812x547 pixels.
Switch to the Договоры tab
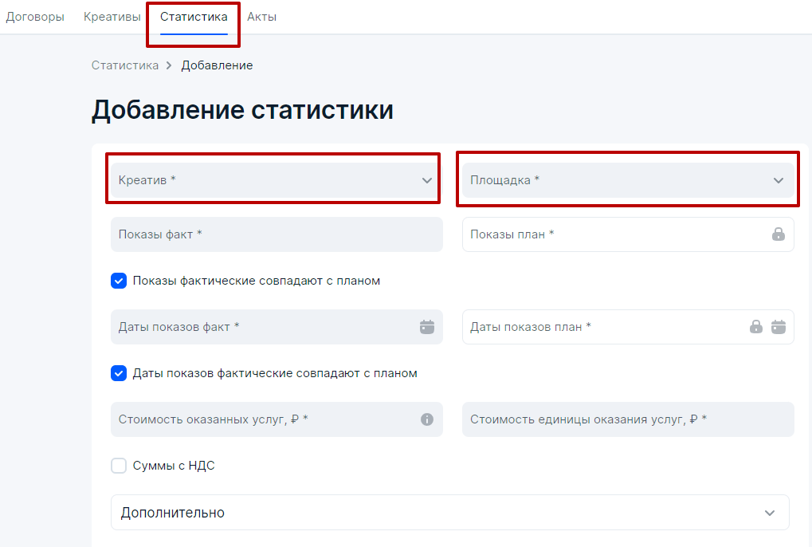[35, 17]
